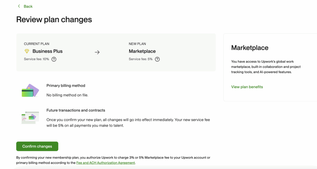317x169 pixels.
Task: Open help tooltip for 5% service fee
Action: coord(157,59)
